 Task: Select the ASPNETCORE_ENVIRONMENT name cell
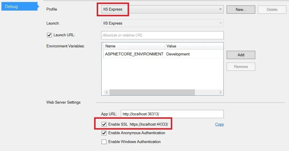[x=134, y=54]
